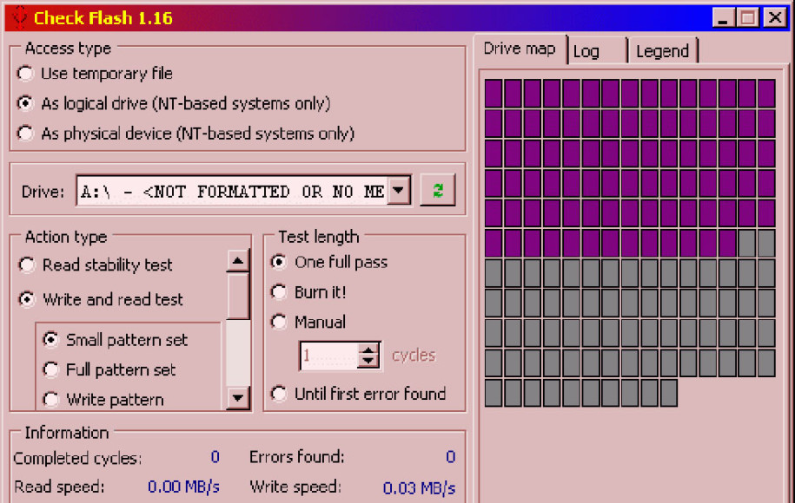Open the Legend tab
This screenshot has height=503, width=795.
click(x=663, y=51)
